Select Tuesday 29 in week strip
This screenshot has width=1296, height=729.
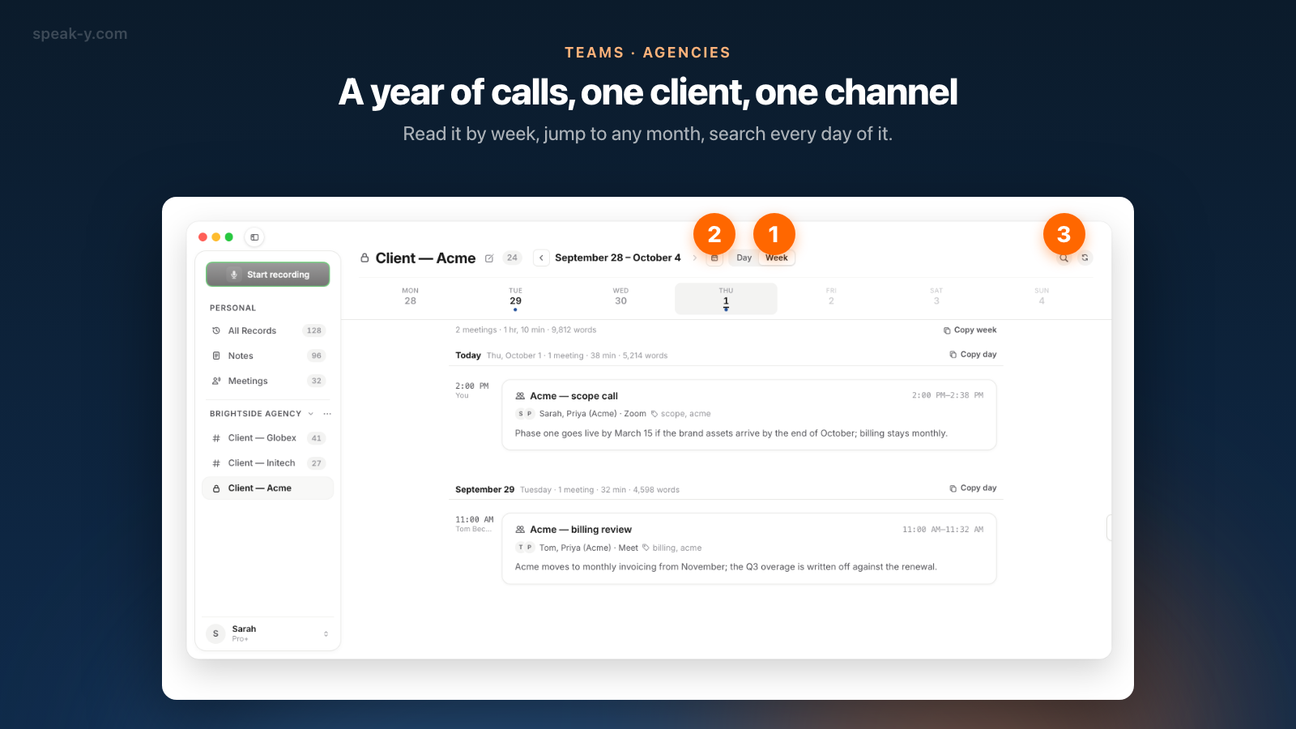(x=516, y=297)
